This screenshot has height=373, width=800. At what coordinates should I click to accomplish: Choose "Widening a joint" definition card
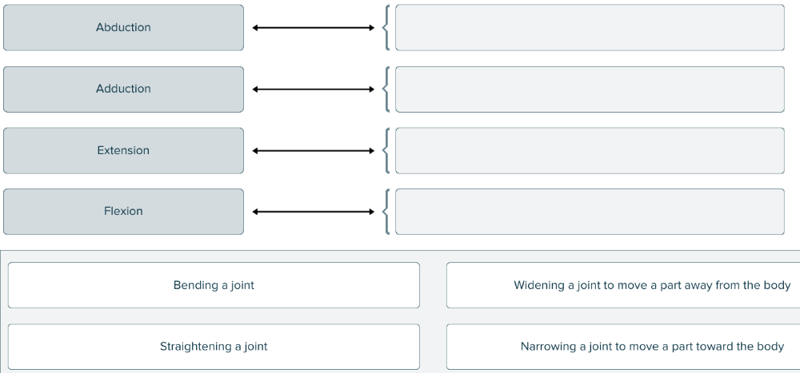(622, 285)
